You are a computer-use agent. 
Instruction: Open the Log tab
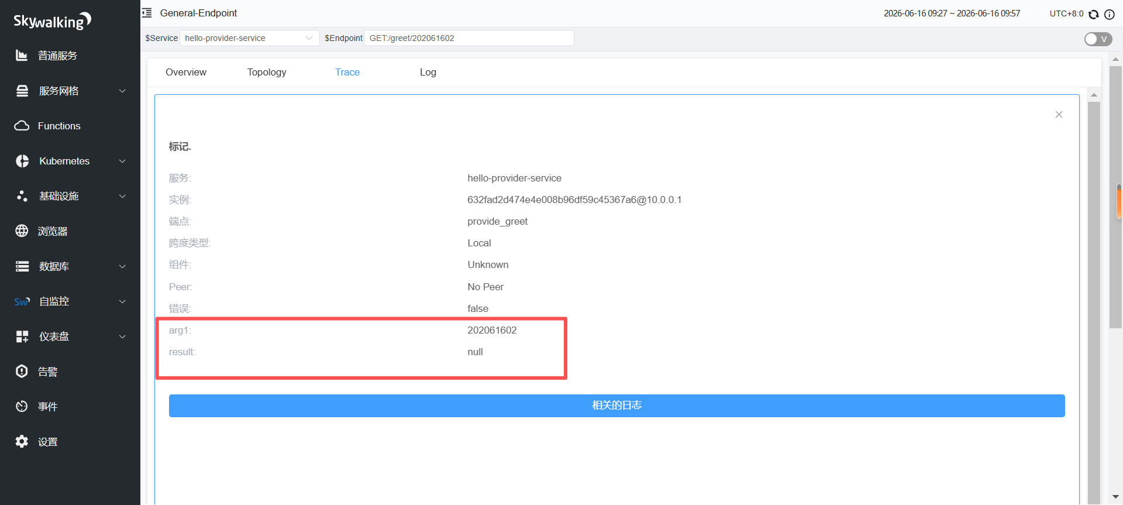428,72
